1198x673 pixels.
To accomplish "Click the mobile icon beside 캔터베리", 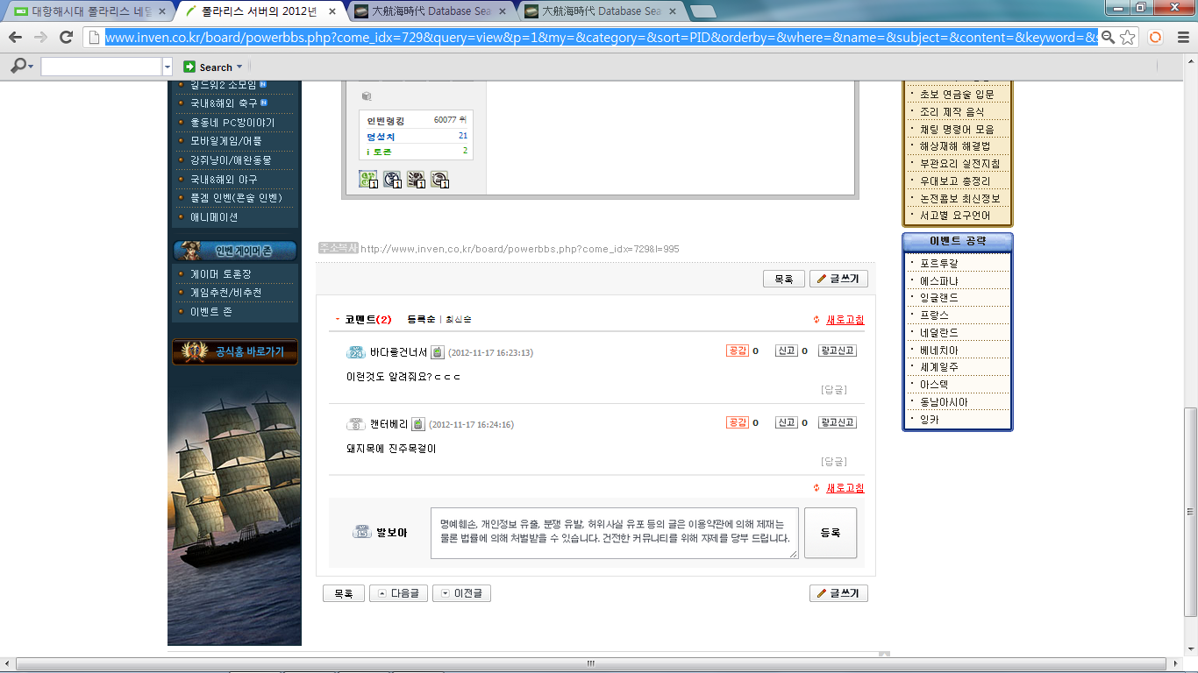I will tap(418, 424).
